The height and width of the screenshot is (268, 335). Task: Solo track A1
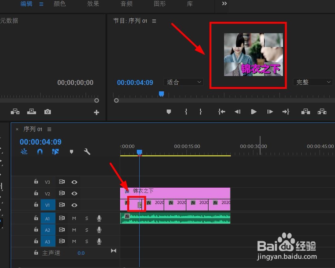86,218
